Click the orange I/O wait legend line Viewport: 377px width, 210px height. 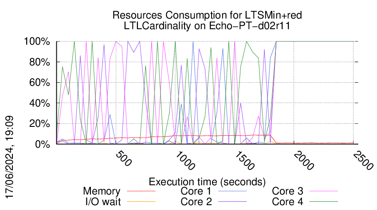point(141,202)
